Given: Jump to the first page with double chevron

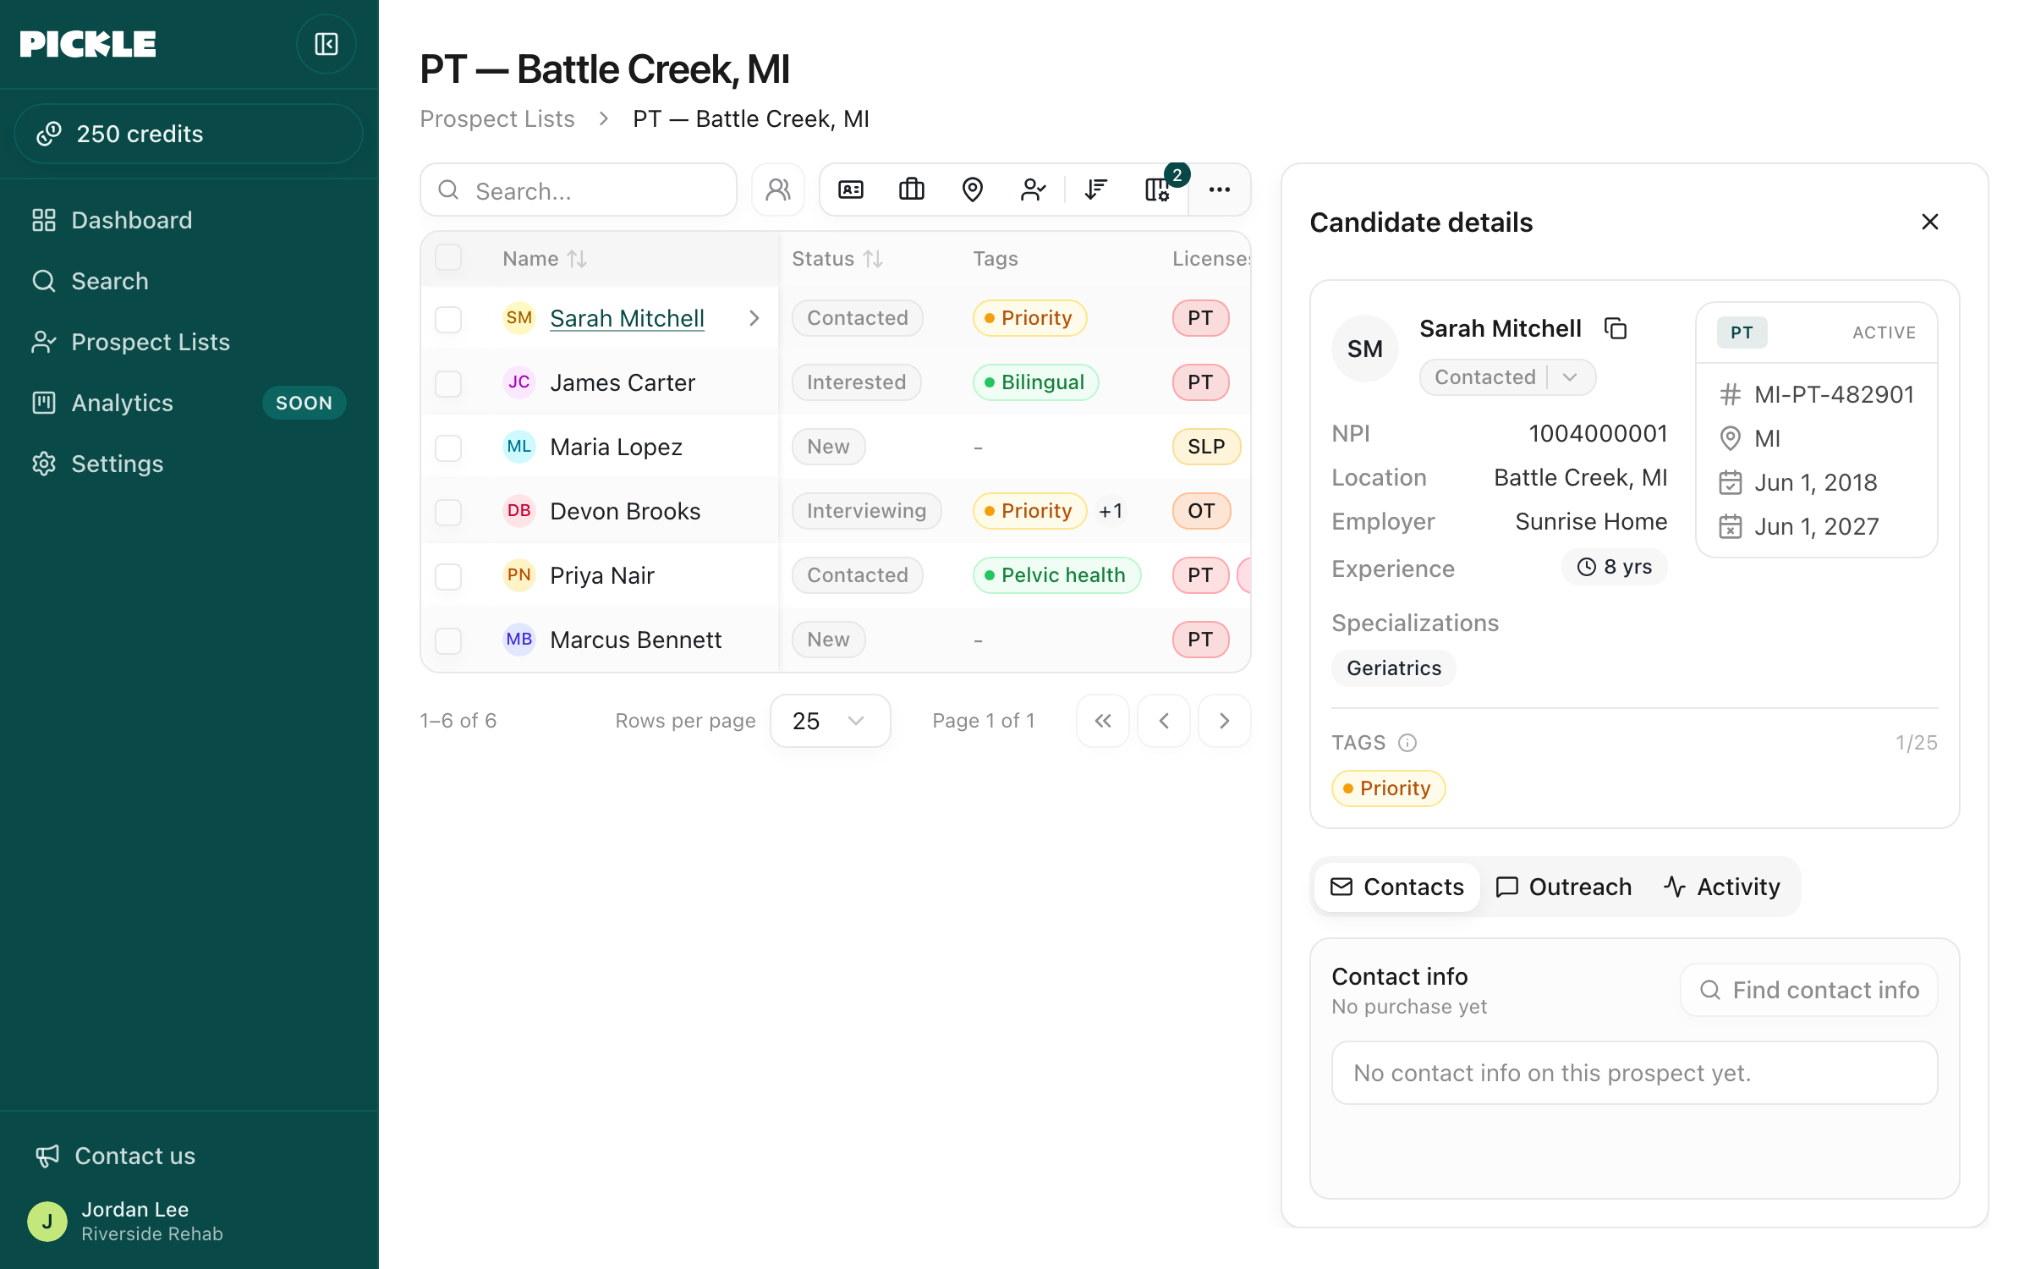Looking at the screenshot, I should [1102, 721].
